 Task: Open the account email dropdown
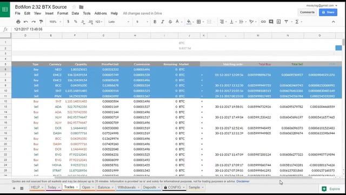pyautogui.click(x=322, y=5)
